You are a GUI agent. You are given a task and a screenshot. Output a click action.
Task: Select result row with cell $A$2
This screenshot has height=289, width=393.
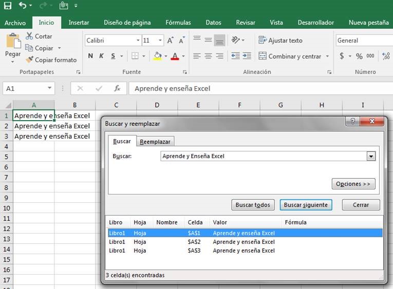click(x=245, y=242)
